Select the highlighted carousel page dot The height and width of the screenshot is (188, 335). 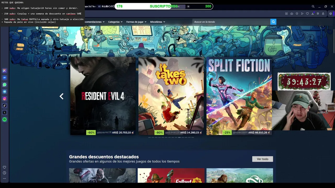(179, 137)
